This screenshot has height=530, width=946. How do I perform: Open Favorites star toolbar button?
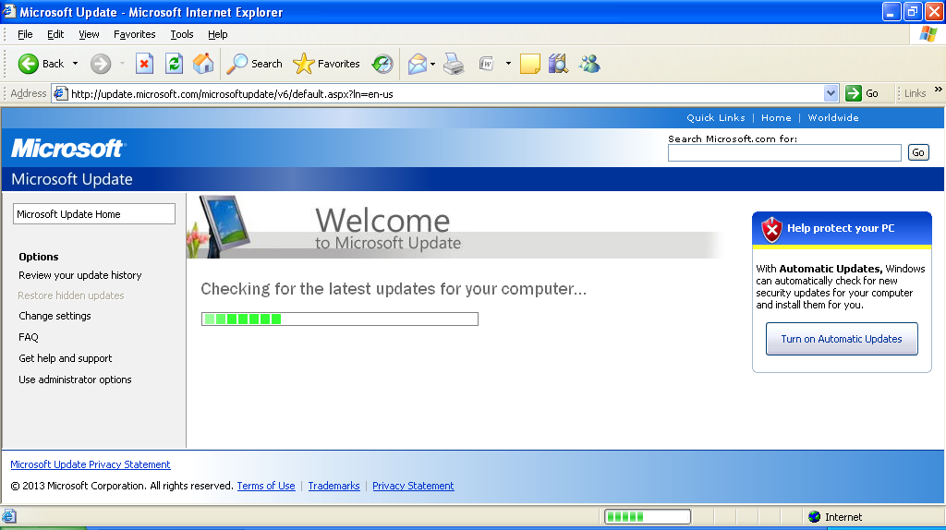tap(326, 64)
